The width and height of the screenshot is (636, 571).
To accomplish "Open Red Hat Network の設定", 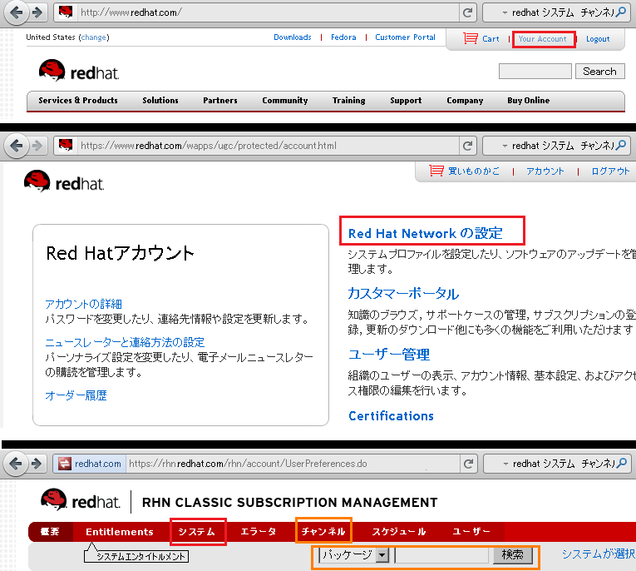I will point(426,233).
